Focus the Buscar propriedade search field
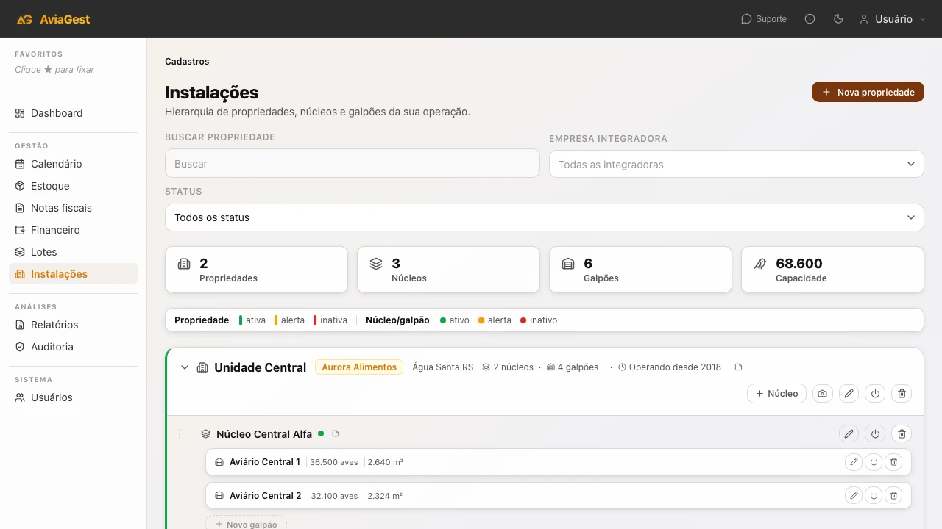 tap(353, 164)
